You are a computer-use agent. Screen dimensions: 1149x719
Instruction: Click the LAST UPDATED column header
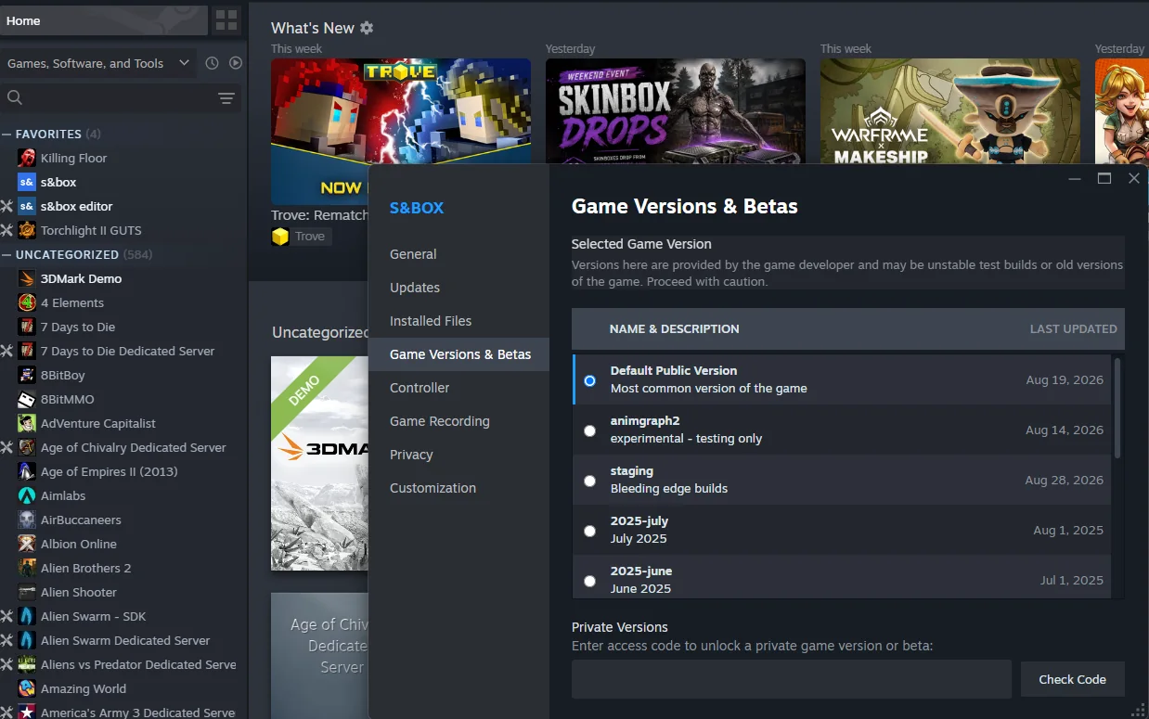1074,328
